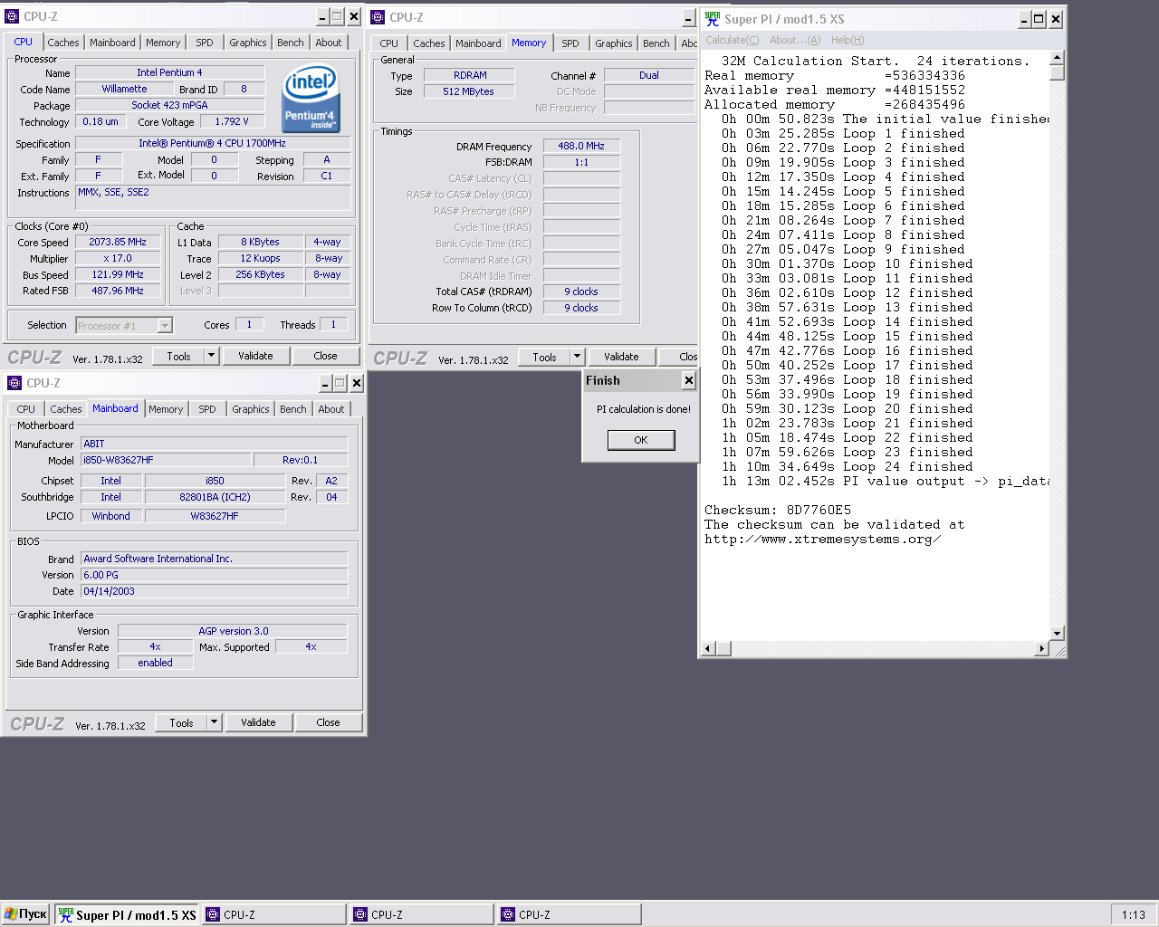
Task: Click the xtremesystems.org URL text
Action: pyautogui.click(x=822, y=539)
